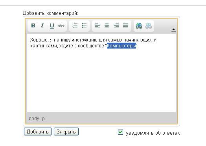Collapse the editor toolbar with arrow button

pos(173,29)
